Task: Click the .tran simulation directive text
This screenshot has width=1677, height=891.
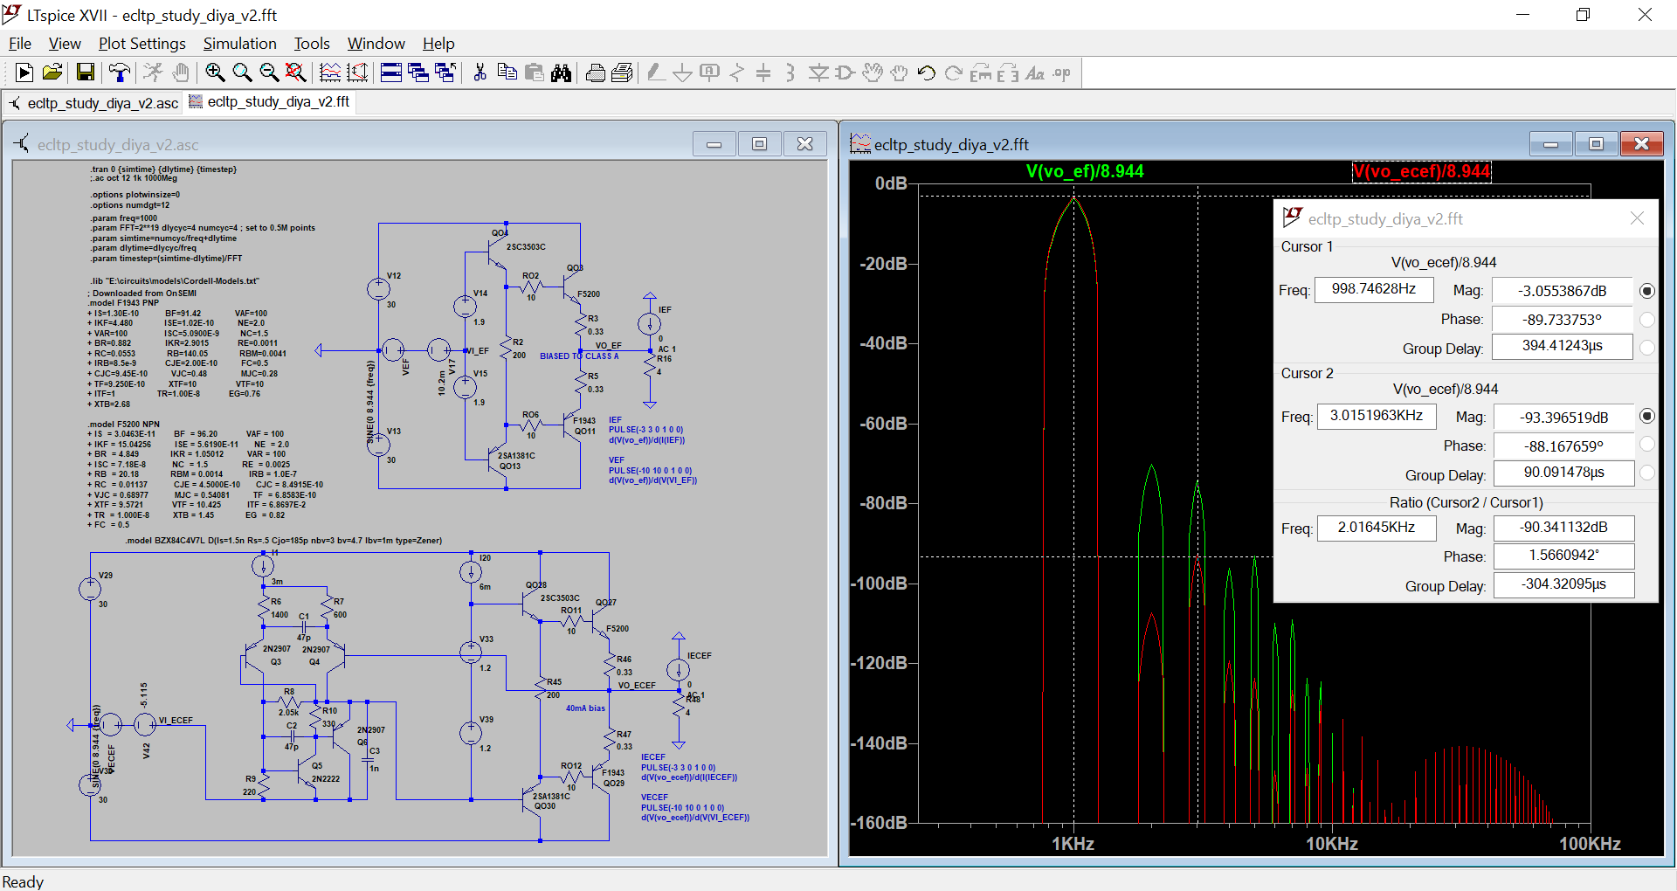Action: click(163, 169)
